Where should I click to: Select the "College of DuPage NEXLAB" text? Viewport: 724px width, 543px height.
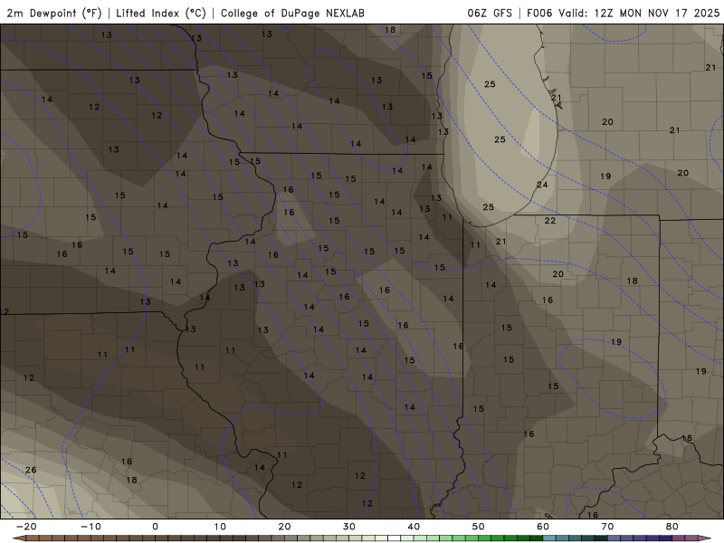292,13
